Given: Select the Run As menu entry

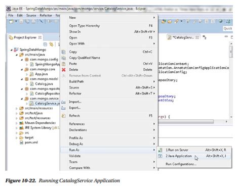Looking at the screenshot, I should coord(109,150).
